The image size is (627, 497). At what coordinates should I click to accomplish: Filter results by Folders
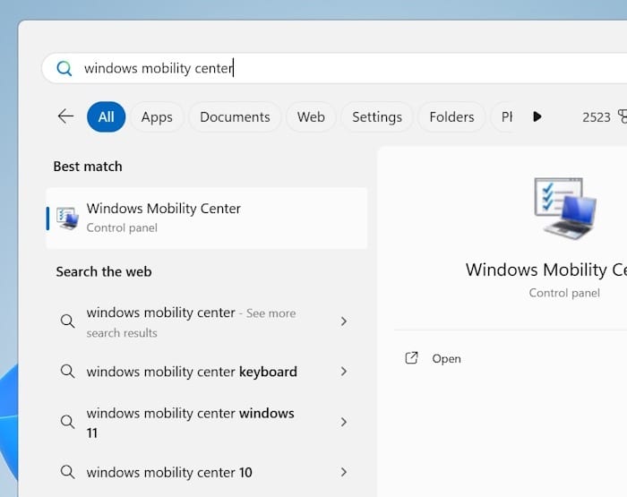coord(451,116)
